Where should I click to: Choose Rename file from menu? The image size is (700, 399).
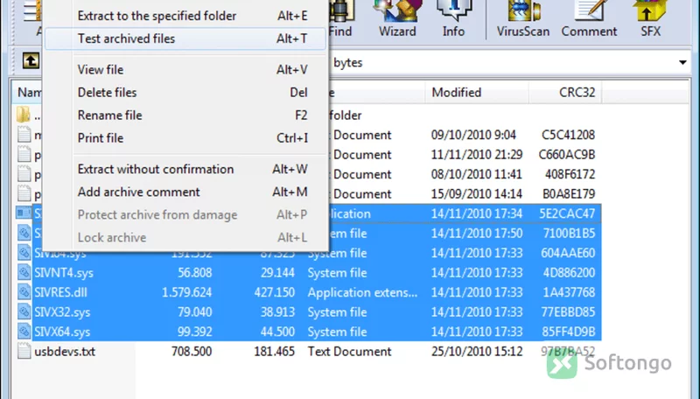[x=185, y=115]
